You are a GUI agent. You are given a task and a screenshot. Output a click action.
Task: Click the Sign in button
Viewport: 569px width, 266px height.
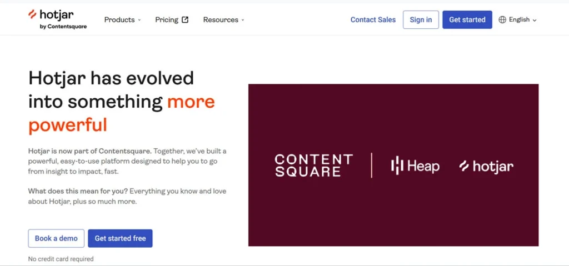coord(421,19)
